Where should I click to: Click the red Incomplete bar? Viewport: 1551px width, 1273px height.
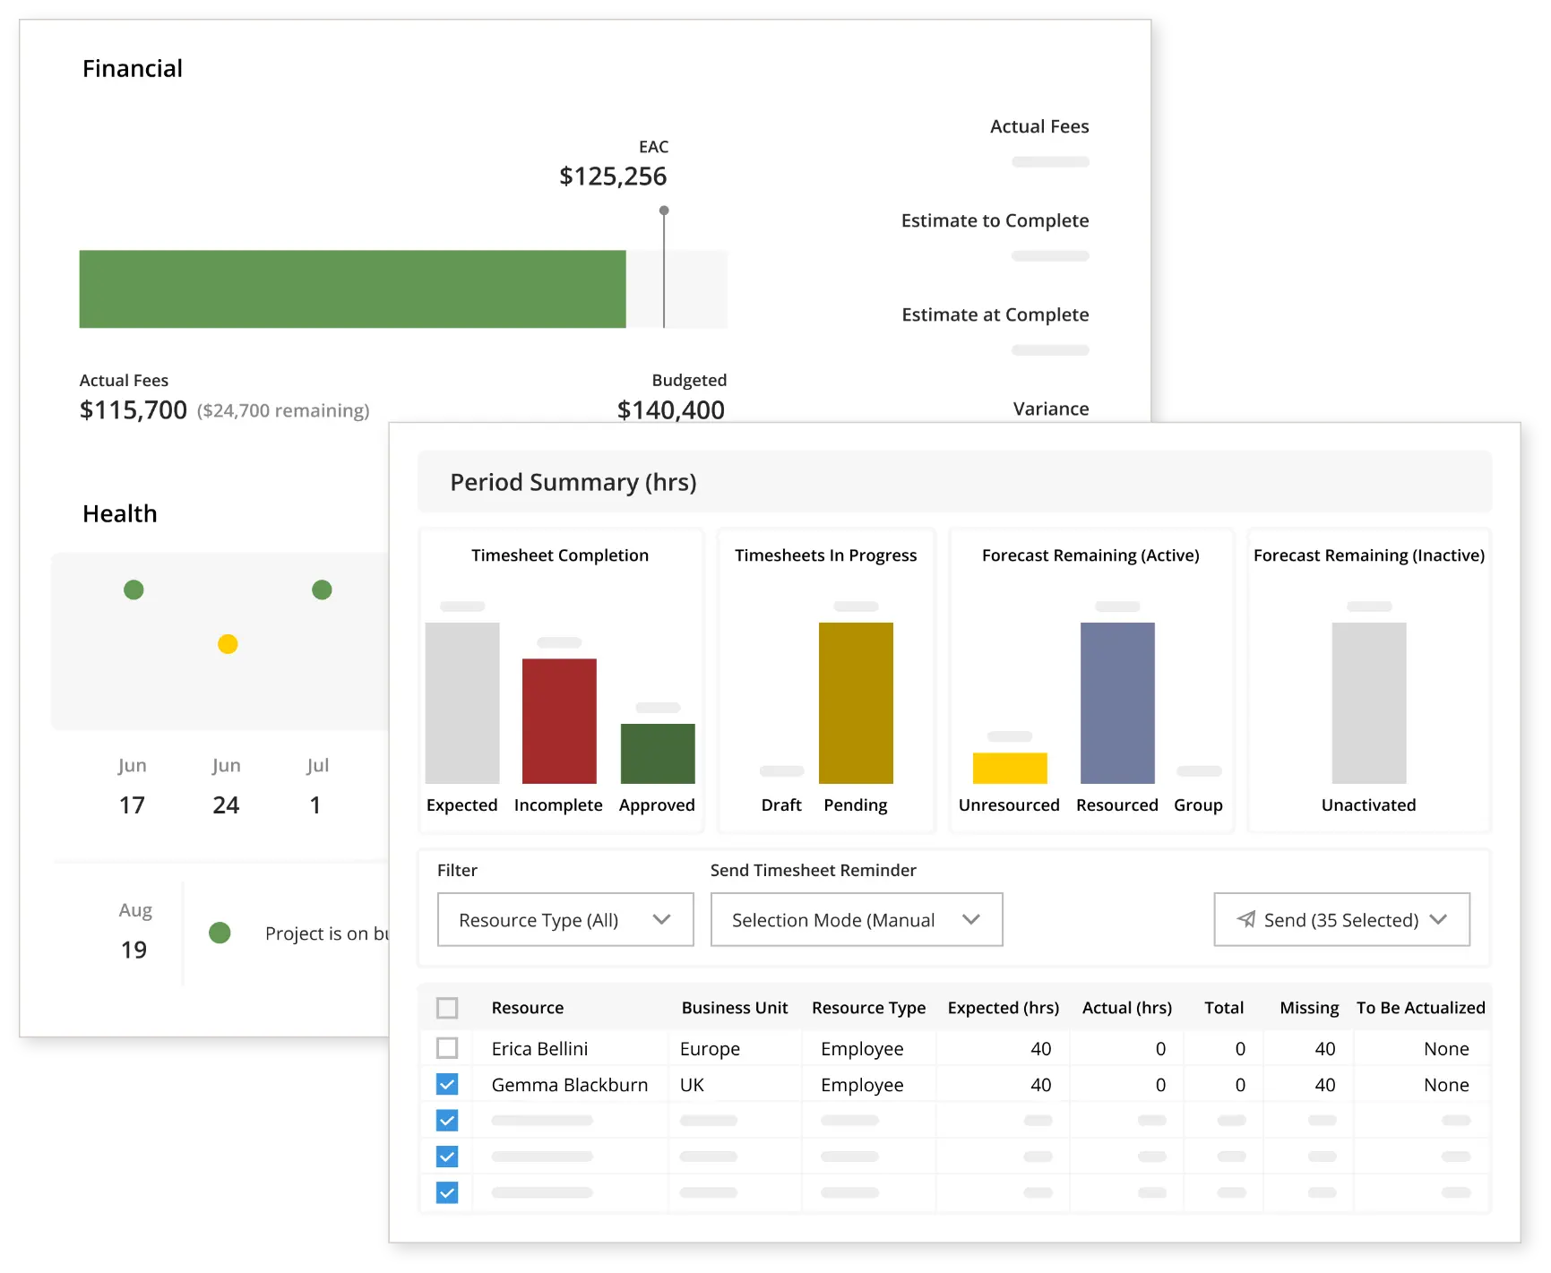tap(559, 721)
